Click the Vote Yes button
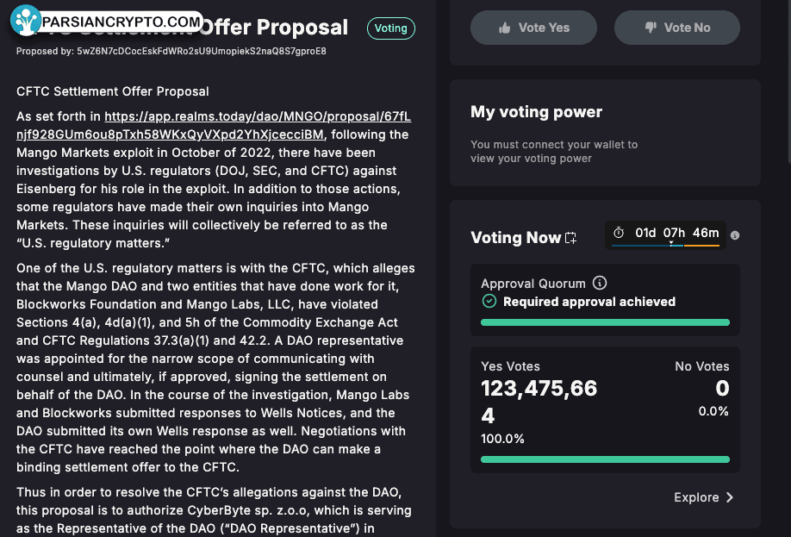791x537 pixels. click(x=533, y=28)
